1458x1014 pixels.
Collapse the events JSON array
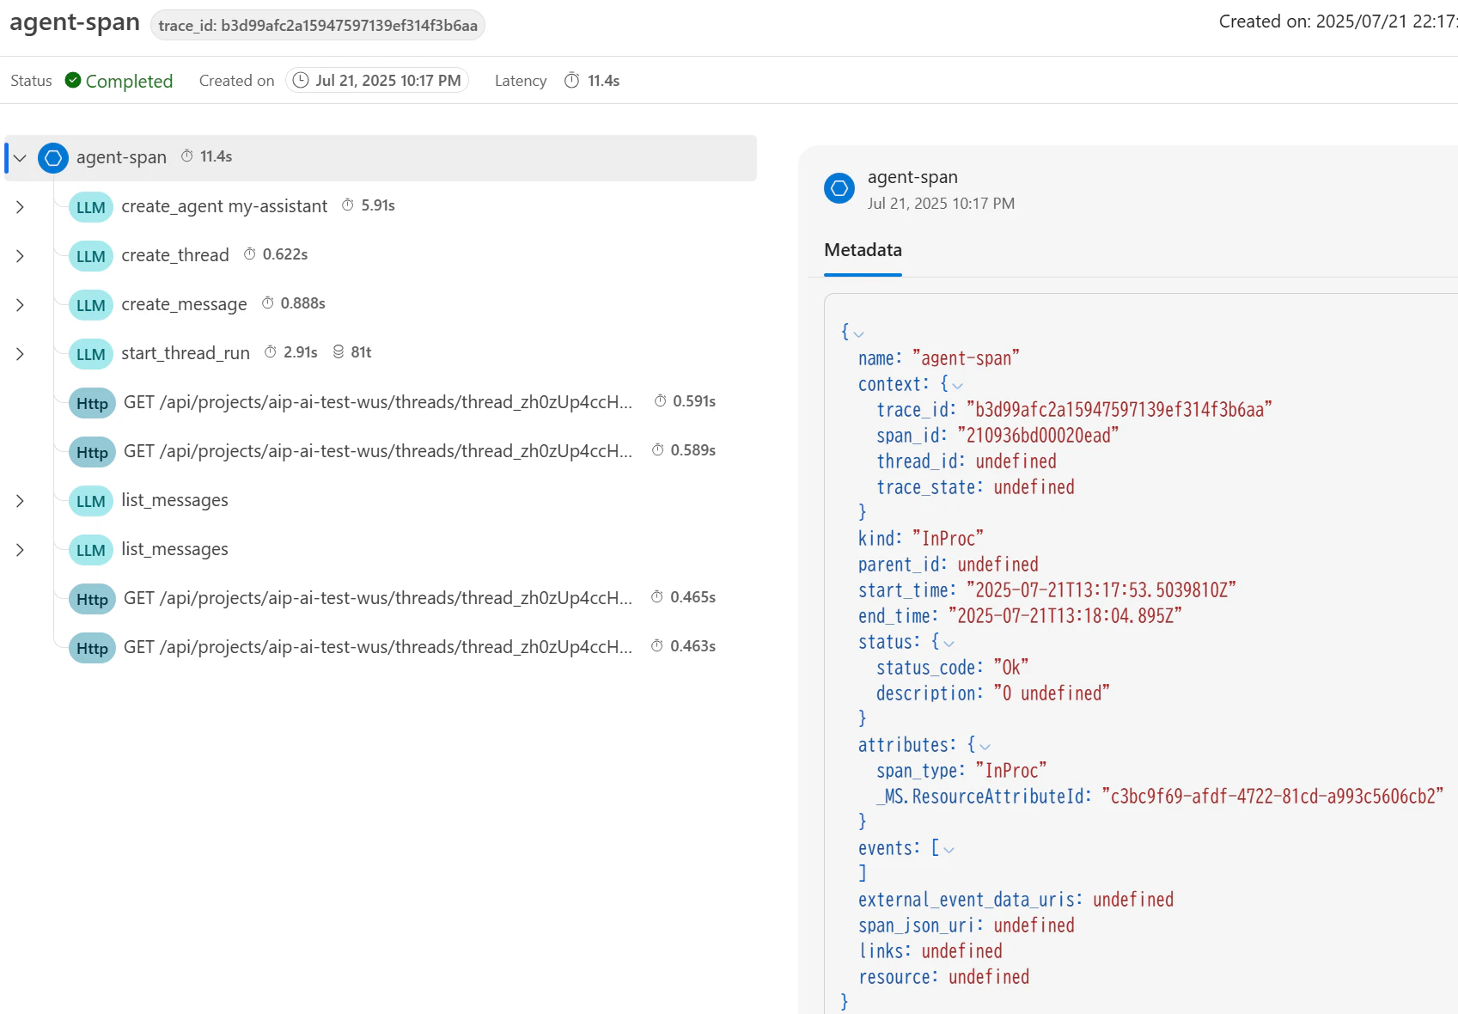coord(949,849)
